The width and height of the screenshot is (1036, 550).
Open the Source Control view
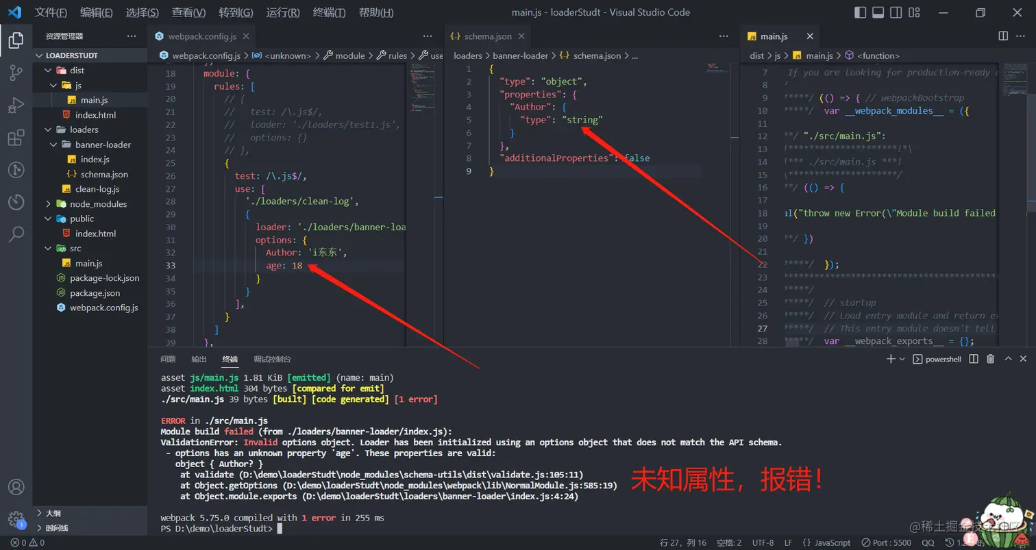pyautogui.click(x=16, y=73)
